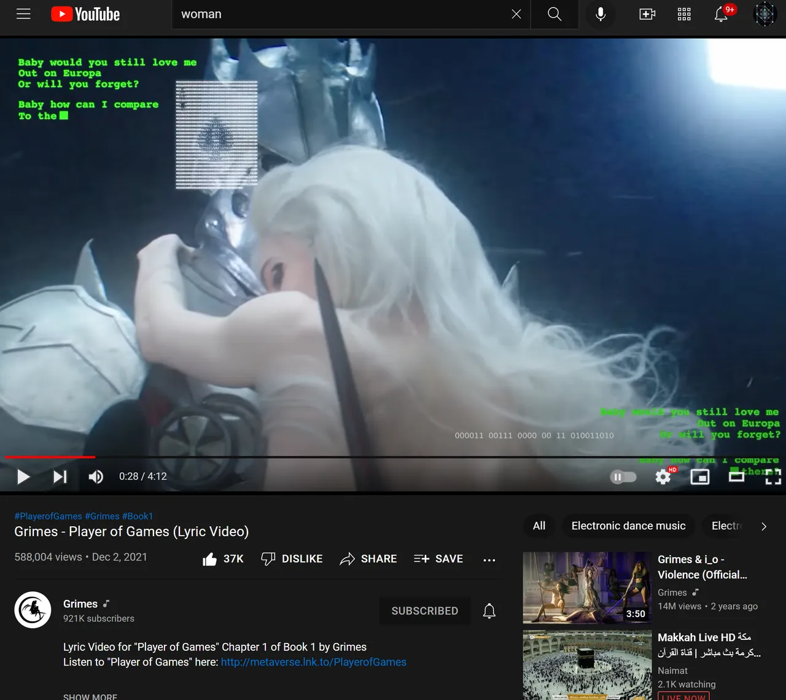Click the video title text
This screenshot has width=786, height=700.
(131, 532)
